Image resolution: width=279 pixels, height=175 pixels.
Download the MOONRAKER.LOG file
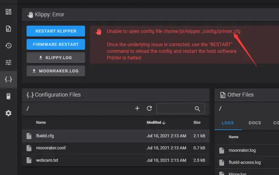click(56, 71)
